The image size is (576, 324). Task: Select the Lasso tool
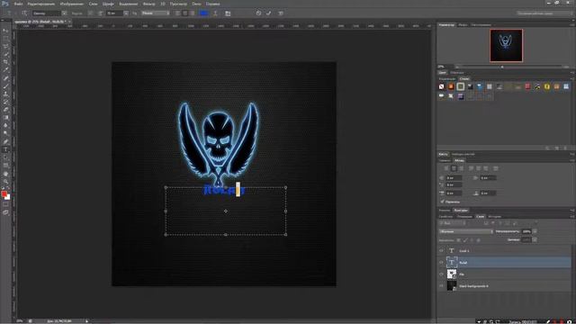point(5,47)
